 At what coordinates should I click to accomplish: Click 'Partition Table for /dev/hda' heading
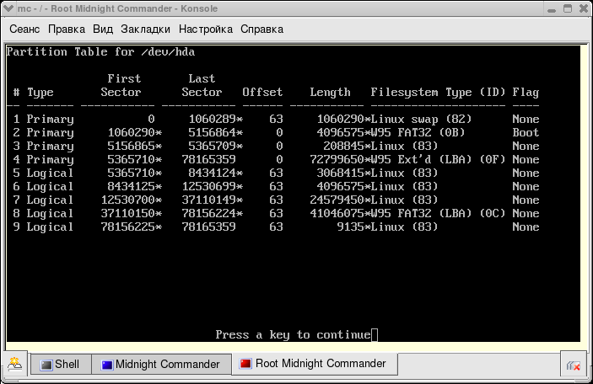(100, 51)
